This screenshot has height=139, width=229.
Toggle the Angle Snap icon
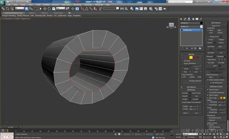point(87,9)
